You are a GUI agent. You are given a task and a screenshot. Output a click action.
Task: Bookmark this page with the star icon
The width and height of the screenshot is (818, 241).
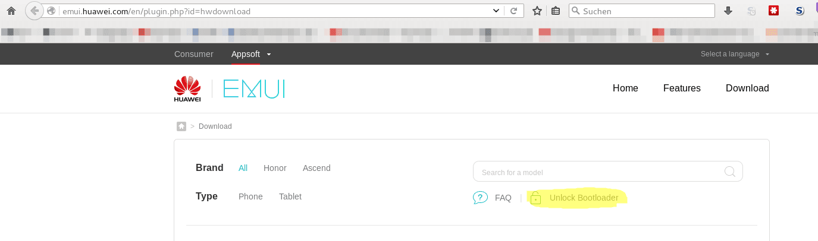(x=537, y=11)
